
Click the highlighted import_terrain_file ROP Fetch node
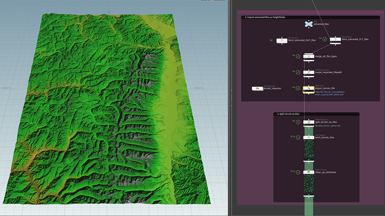(x=309, y=88)
